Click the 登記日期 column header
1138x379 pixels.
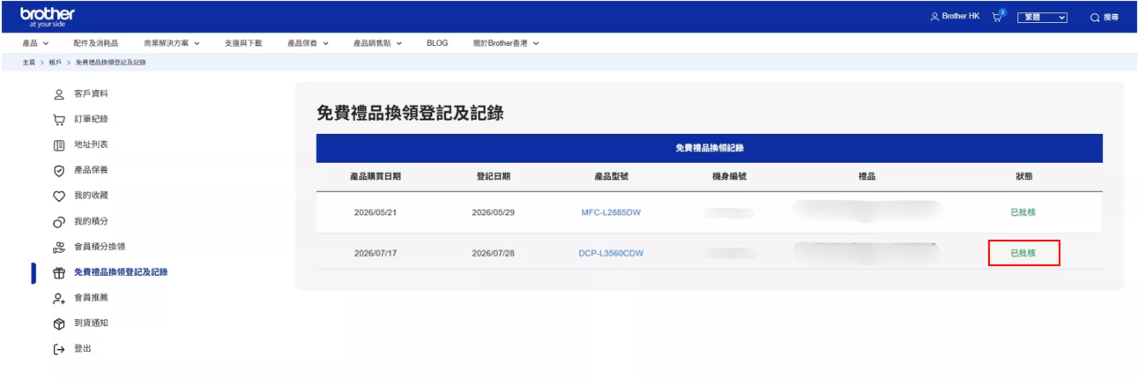[x=493, y=176]
